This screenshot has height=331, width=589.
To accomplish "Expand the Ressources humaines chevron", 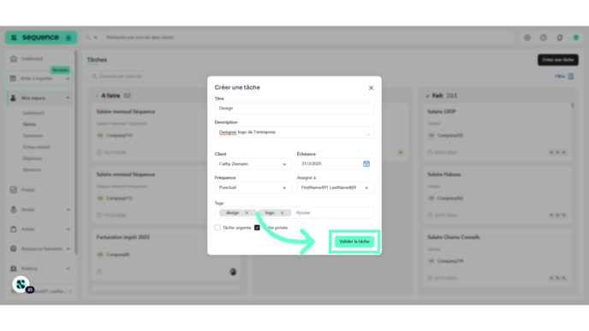I will pos(68,249).
